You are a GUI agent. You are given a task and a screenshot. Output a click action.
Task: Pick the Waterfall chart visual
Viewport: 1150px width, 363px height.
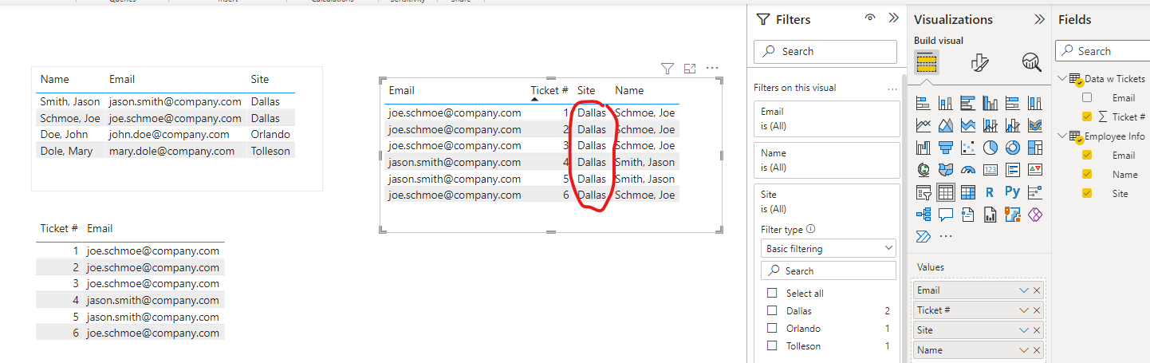(x=924, y=148)
